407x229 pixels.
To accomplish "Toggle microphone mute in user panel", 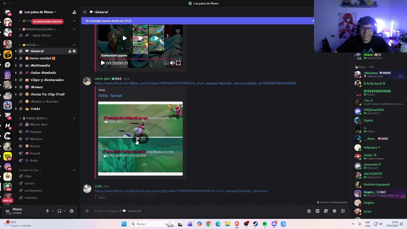I will (47, 211).
